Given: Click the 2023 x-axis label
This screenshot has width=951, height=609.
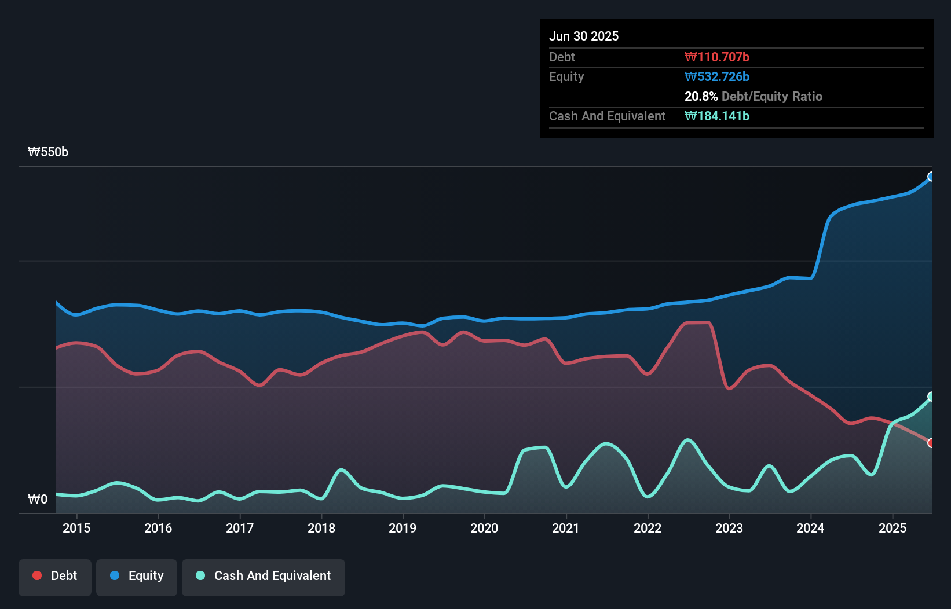Looking at the screenshot, I should pos(729,528).
